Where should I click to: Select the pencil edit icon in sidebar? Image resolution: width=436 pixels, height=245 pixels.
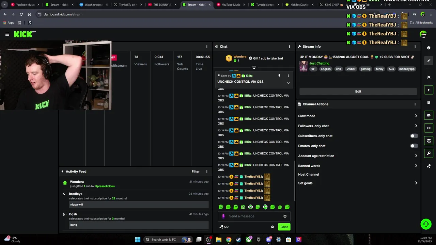429,61
